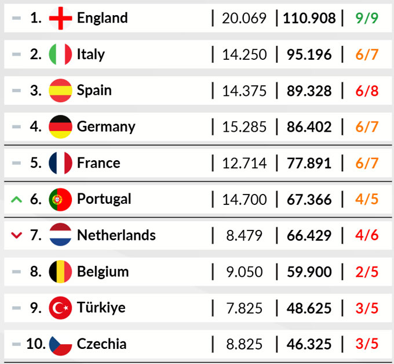This screenshot has width=394, height=364.
Task: Click the England flag icon
Action: point(60,18)
